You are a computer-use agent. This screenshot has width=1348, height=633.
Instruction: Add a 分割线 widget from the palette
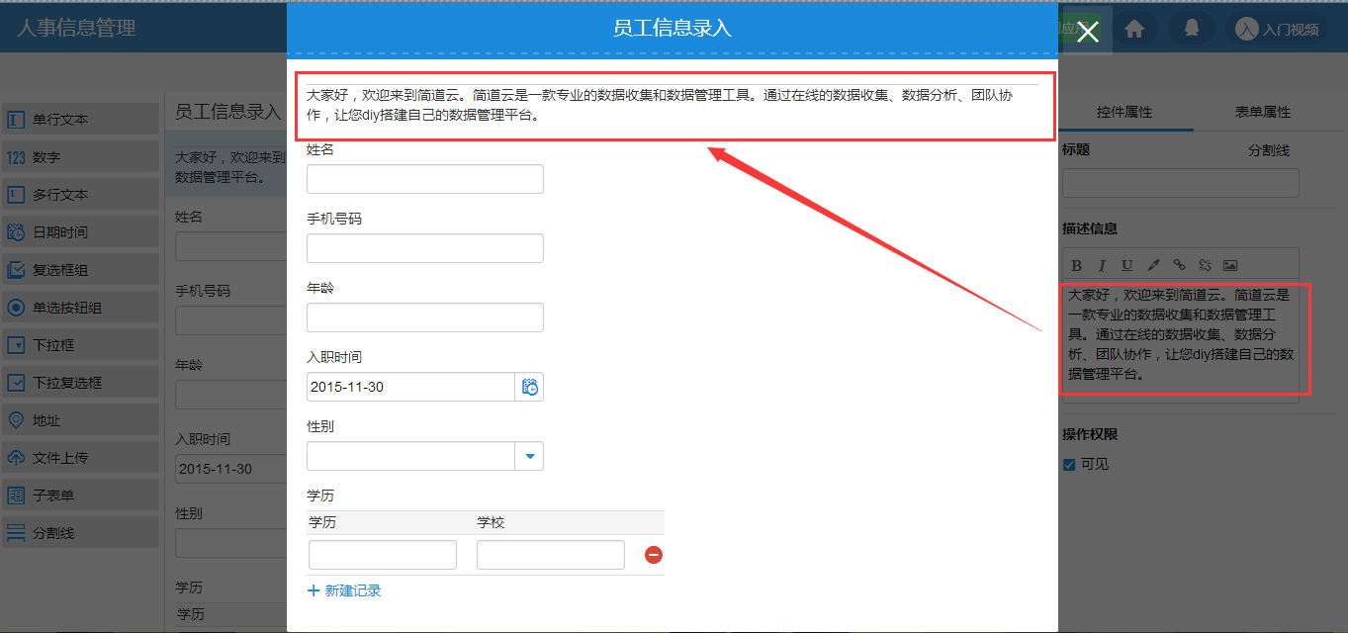point(80,533)
